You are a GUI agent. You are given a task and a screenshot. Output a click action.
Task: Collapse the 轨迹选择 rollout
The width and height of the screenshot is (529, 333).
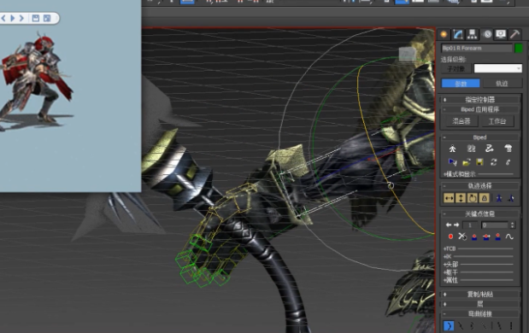click(x=479, y=186)
